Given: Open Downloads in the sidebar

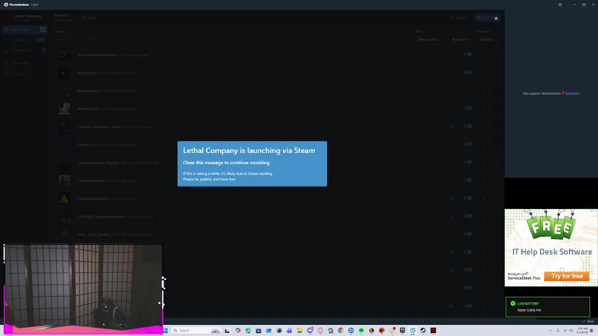Looking at the screenshot, I should [x=23, y=50].
